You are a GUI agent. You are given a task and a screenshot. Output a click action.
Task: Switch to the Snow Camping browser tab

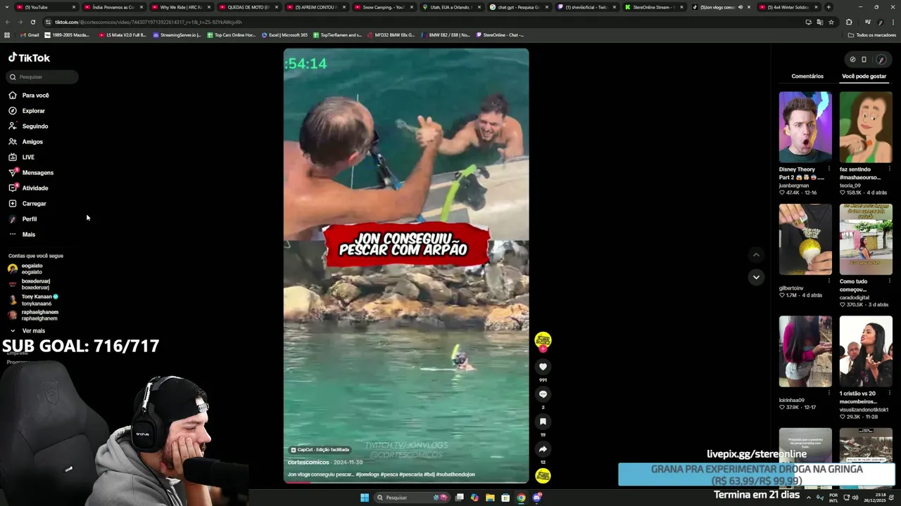[x=383, y=7]
